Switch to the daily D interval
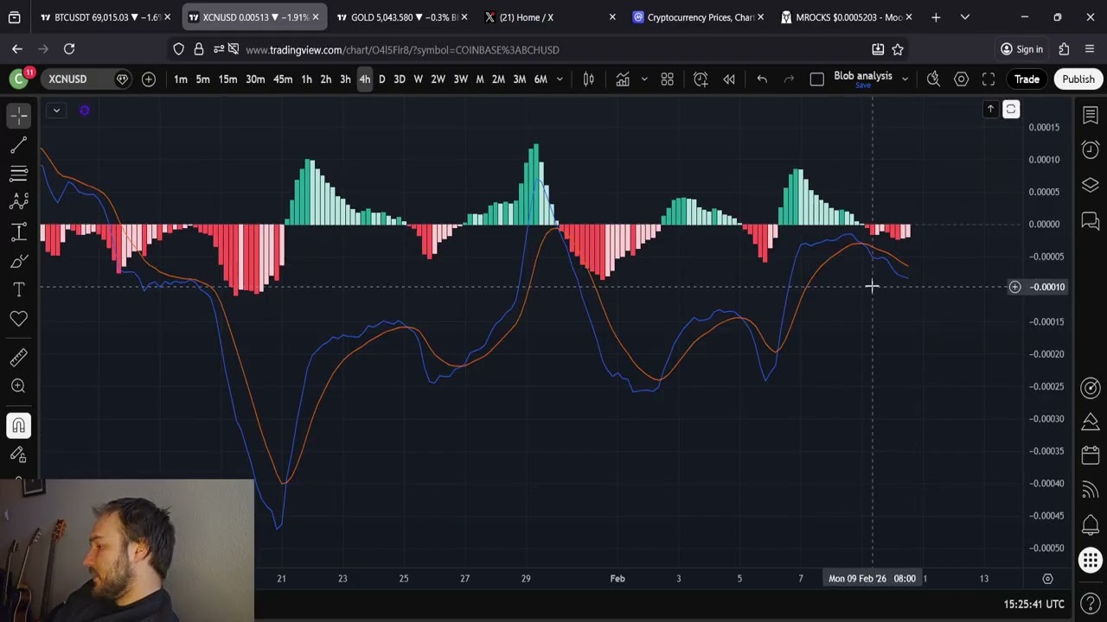Screen dimensions: 1107x622 tap(381, 79)
